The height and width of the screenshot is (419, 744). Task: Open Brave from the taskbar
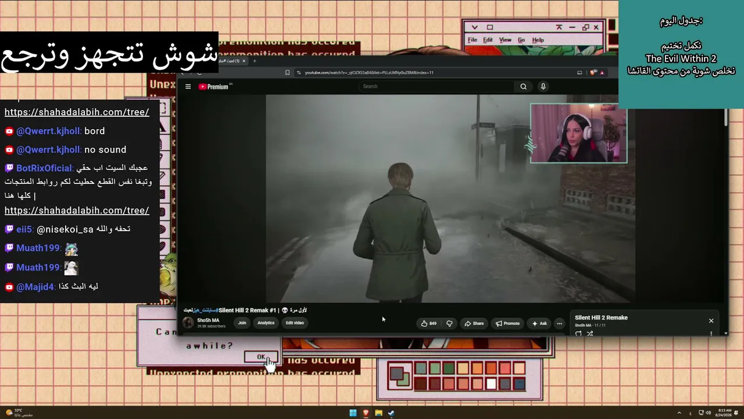click(366, 413)
